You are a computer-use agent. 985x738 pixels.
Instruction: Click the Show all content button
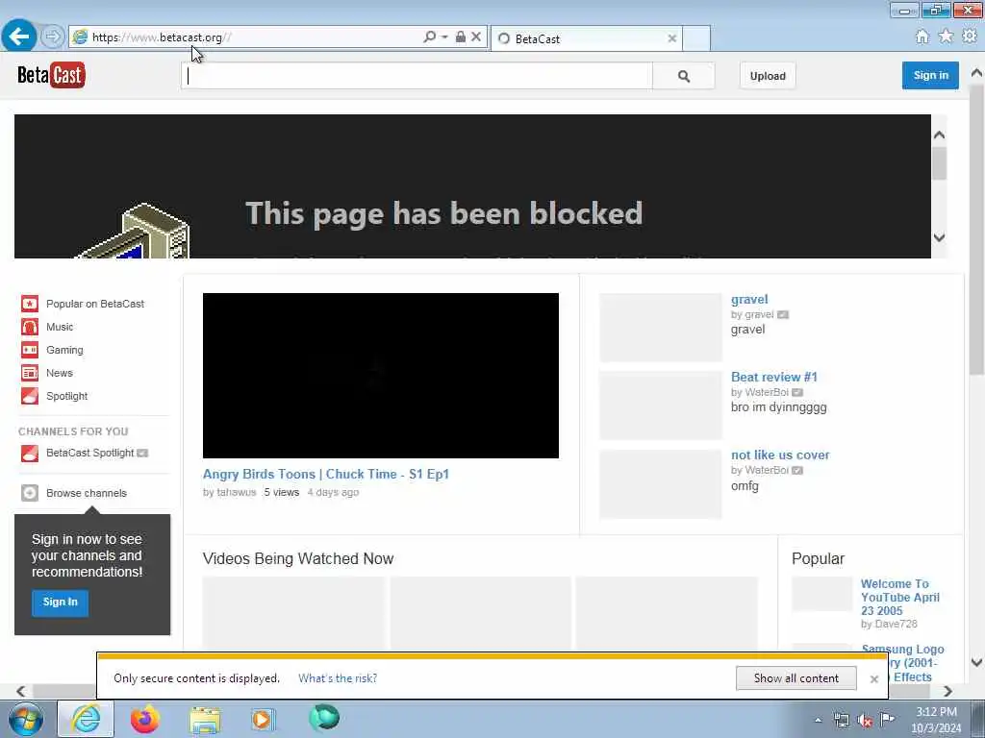pos(796,678)
